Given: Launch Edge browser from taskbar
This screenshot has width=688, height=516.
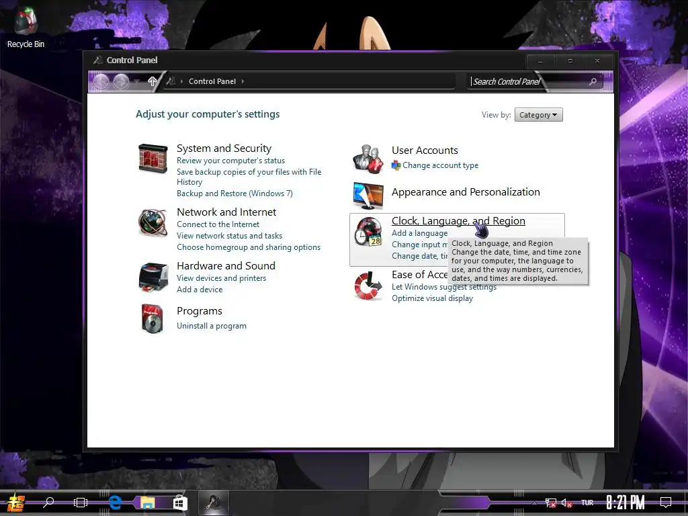Looking at the screenshot, I should click(x=115, y=503).
